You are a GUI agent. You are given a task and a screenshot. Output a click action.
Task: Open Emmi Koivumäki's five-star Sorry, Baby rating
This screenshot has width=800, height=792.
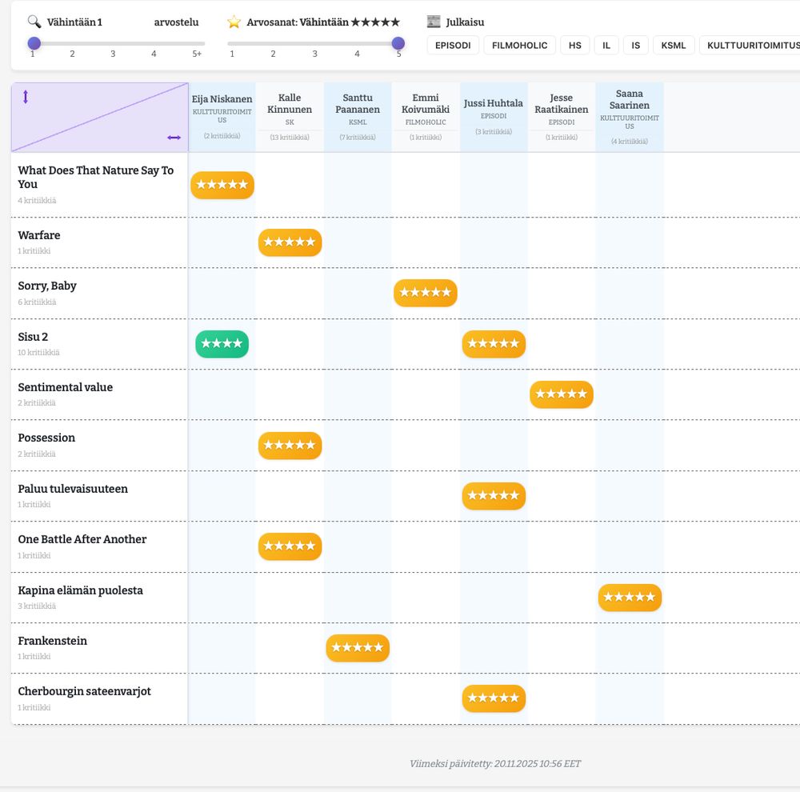(426, 293)
